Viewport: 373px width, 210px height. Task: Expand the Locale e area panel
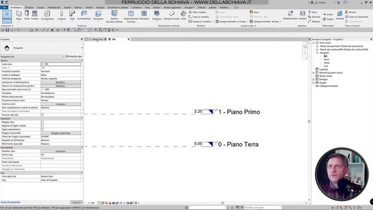coord(248,26)
